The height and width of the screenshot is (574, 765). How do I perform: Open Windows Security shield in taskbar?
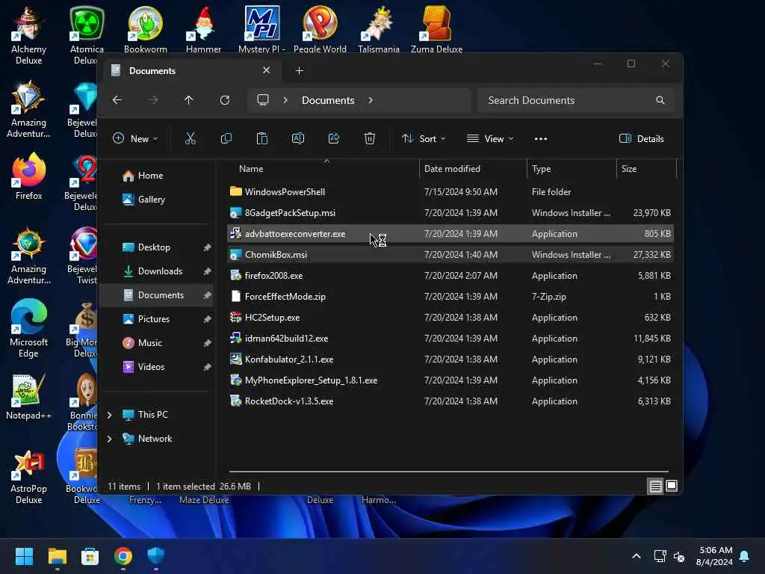coord(156,556)
